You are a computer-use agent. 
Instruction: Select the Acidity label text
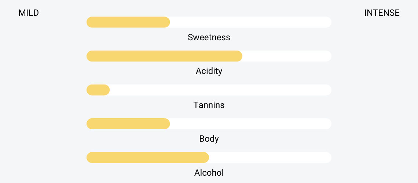[x=209, y=71]
